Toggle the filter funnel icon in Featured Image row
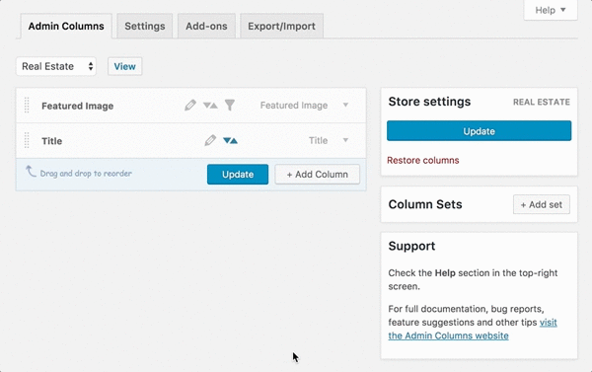This screenshot has width=592, height=372. coord(230,106)
